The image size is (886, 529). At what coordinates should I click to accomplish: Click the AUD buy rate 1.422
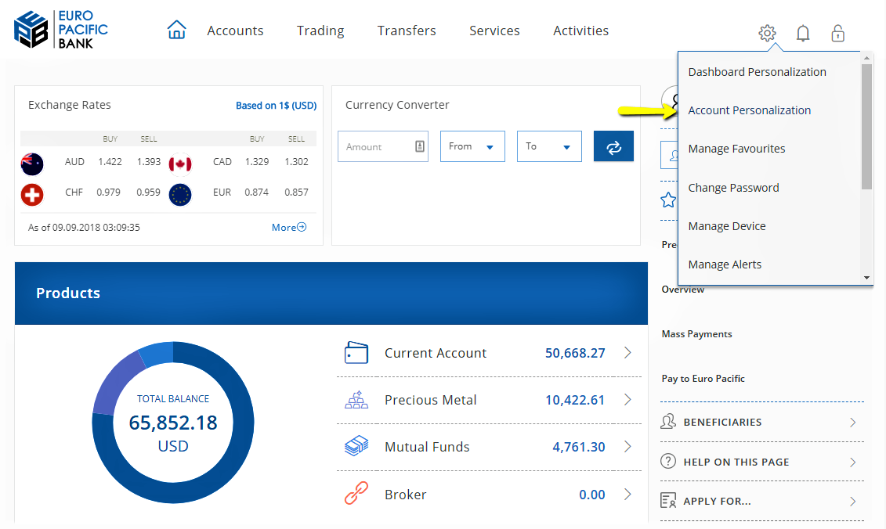click(110, 162)
